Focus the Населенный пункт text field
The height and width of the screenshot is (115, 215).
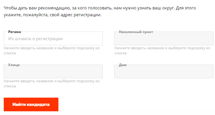click(x=164, y=39)
